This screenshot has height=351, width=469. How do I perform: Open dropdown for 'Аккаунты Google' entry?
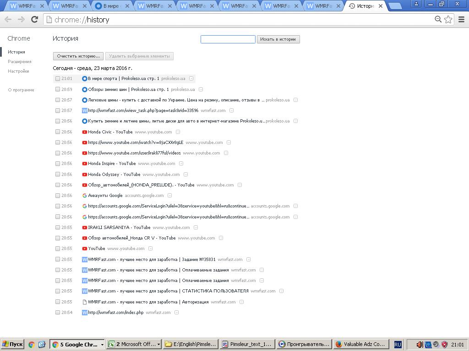click(x=169, y=196)
